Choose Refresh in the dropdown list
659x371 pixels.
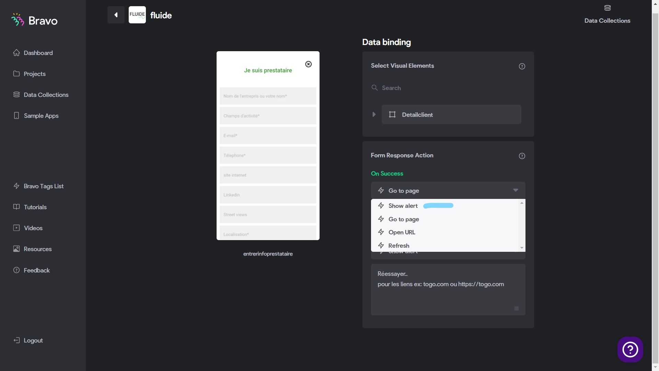coord(444,246)
